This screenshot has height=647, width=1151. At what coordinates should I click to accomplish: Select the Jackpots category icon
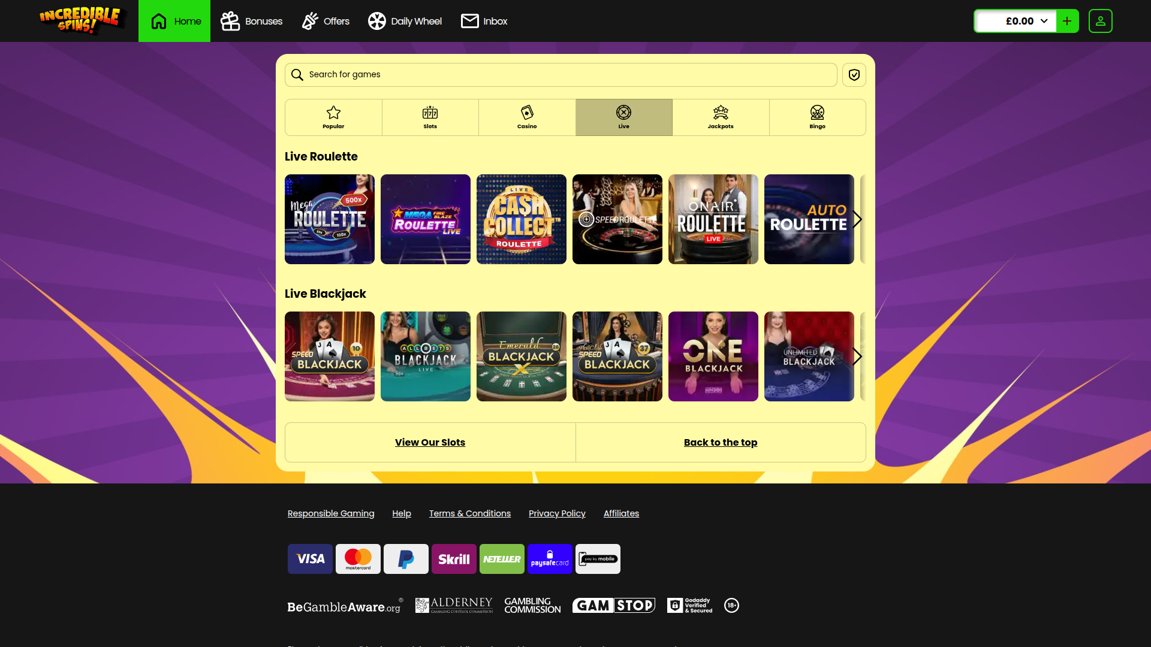point(721,117)
